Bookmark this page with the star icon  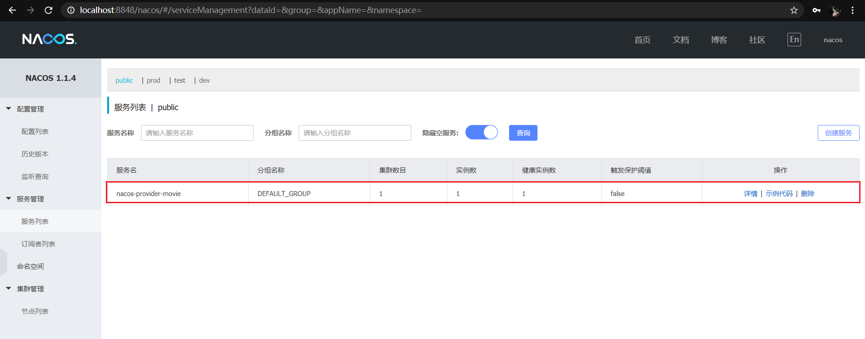pyautogui.click(x=794, y=10)
